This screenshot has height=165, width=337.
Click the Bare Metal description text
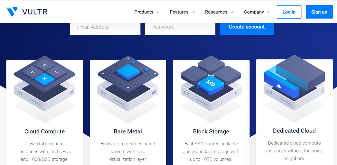pos(128,151)
